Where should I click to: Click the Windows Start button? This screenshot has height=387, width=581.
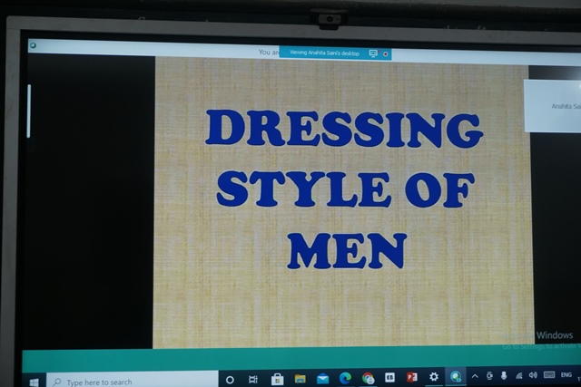coord(34,382)
